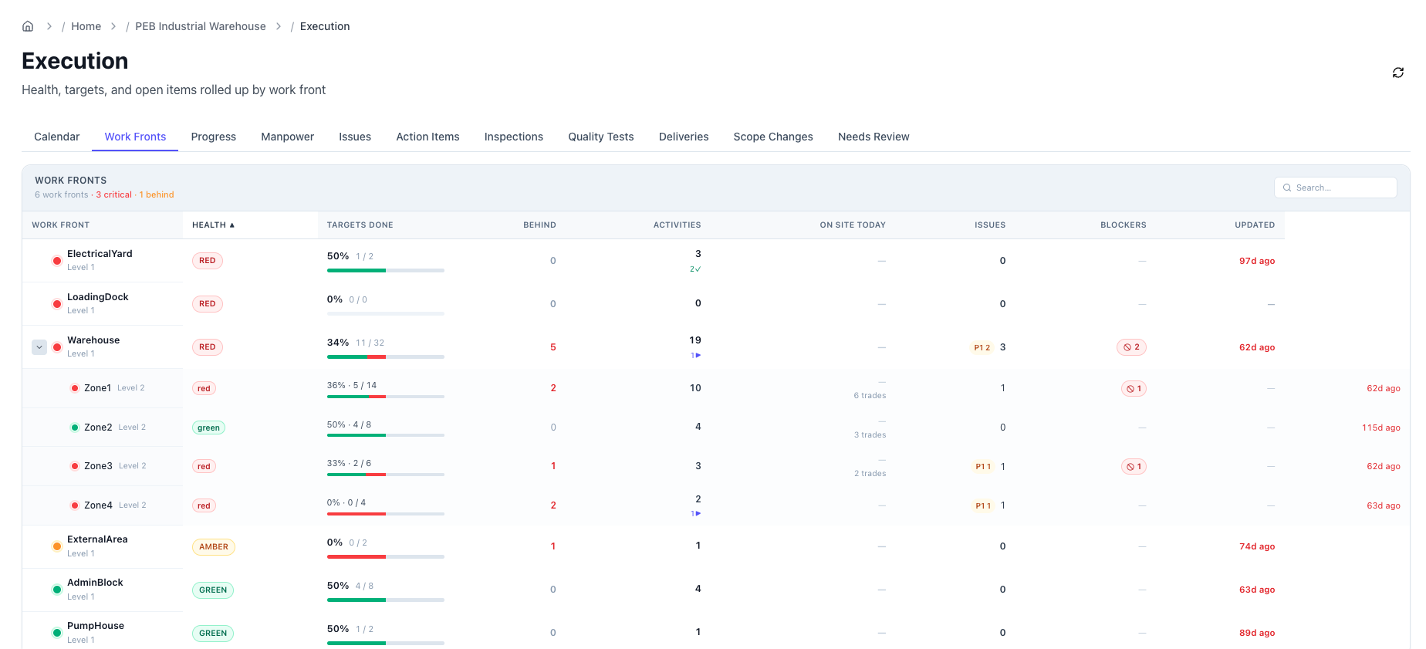Click ExternalArea AMBER health badge
Image resolution: width=1426 pixels, height=649 pixels.
214,547
